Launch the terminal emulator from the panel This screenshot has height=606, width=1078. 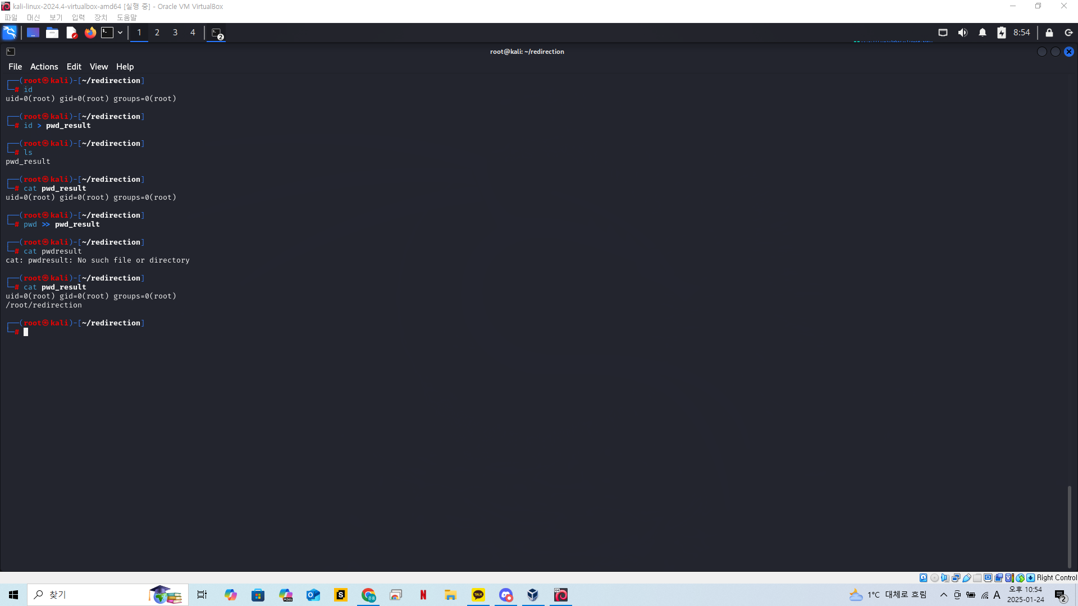point(107,33)
